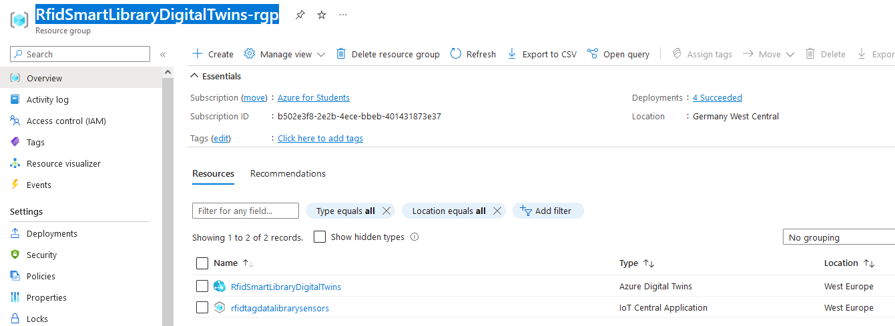The height and width of the screenshot is (326, 895).
Task: Open the No grouping dropdown
Action: click(839, 237)
